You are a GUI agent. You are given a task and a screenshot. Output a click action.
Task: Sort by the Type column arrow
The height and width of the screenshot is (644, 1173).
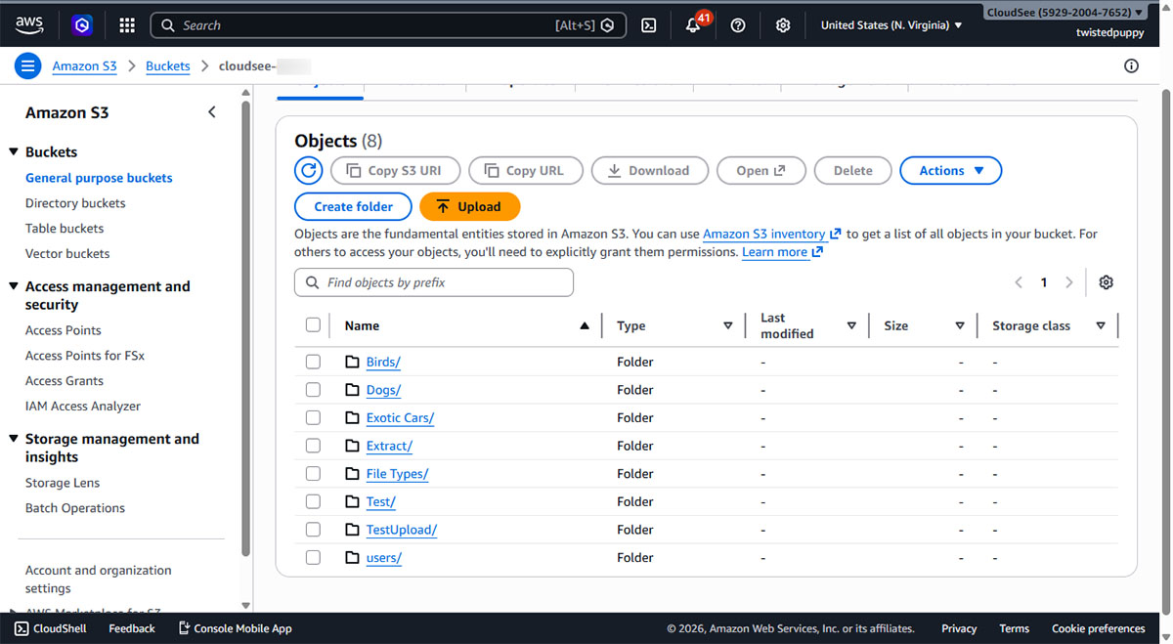pos(728,326)
